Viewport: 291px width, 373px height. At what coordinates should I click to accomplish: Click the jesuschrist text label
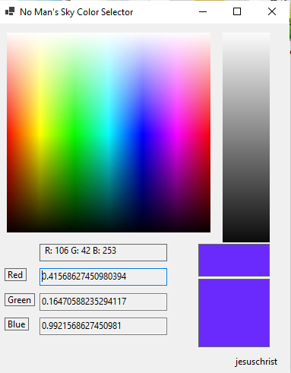click(256, 362)
